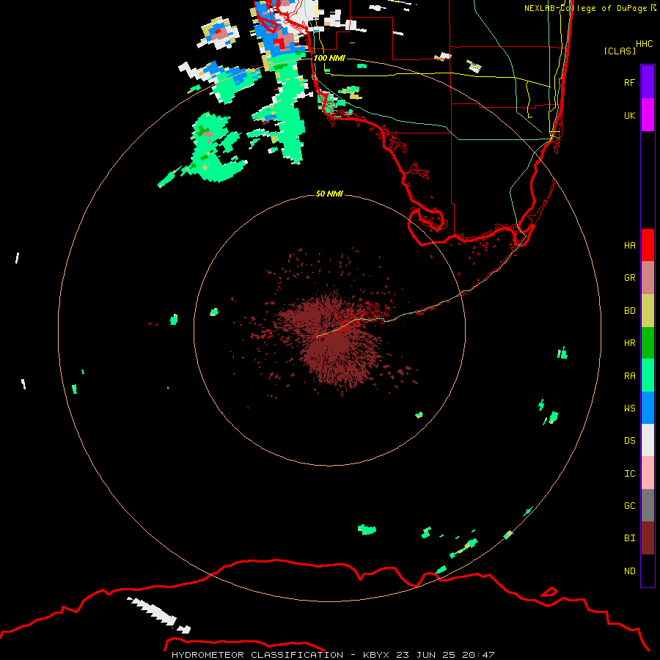Screen dimensions: 660x660
Task: Click the GC gray legend swatch
Action: [648, 505]
